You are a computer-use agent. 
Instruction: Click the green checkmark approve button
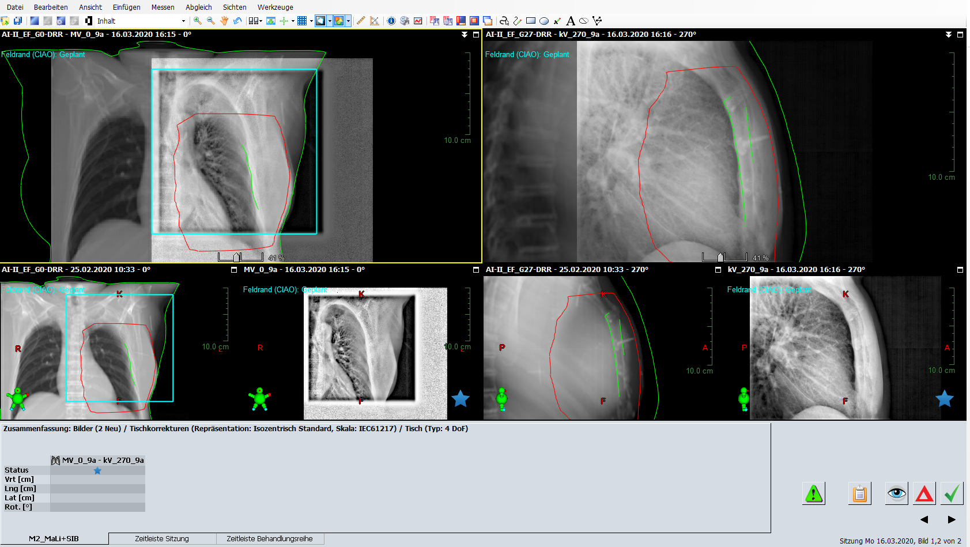click(952, 493)
